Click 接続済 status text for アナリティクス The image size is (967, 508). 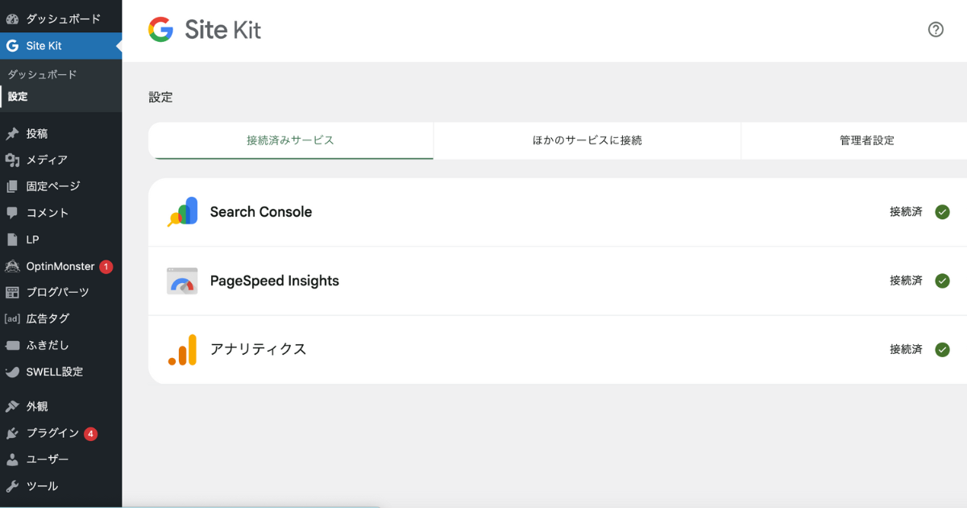pyautogui.click(x=906, y=350)
